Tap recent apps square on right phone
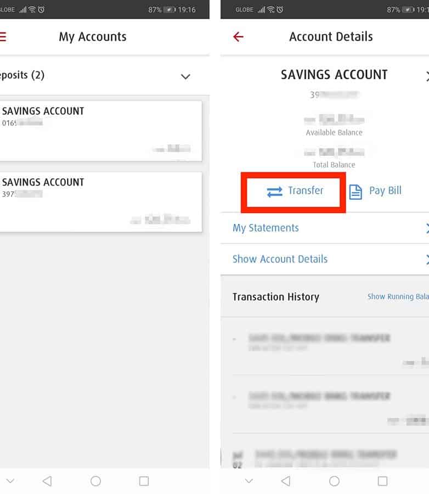 click(x=382, y=481)
